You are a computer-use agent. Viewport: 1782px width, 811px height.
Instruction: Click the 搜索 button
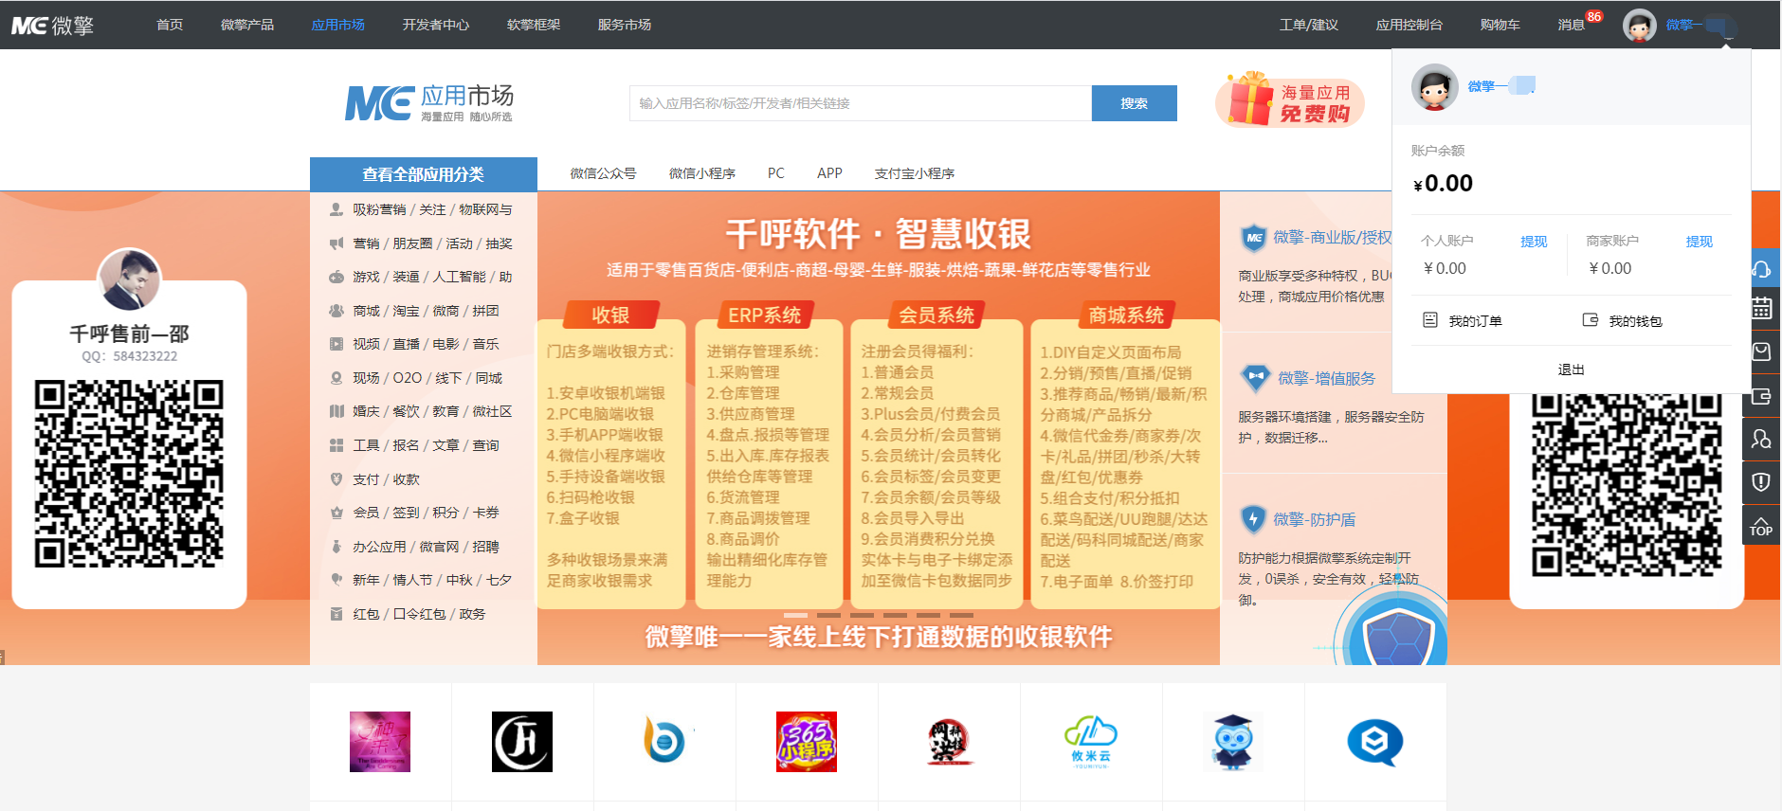pos(1135,103)
